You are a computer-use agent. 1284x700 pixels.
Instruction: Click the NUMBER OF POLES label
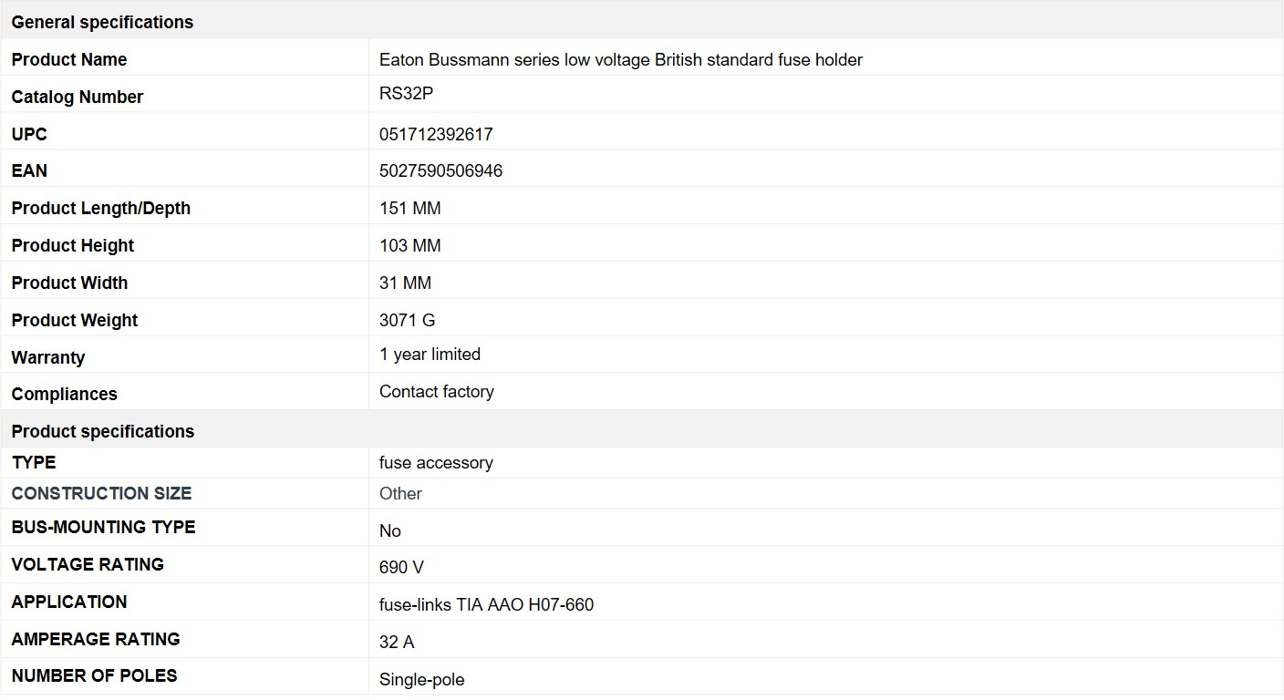94,675
